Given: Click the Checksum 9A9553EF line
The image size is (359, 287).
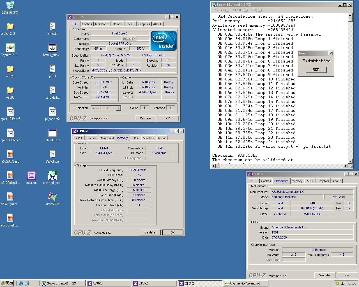Looking at the screenshot, I should point(235,155).
